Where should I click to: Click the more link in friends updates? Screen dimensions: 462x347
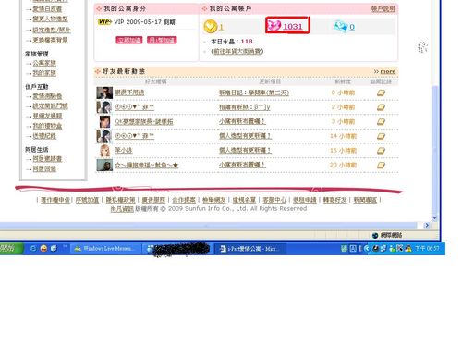(388, 71)
